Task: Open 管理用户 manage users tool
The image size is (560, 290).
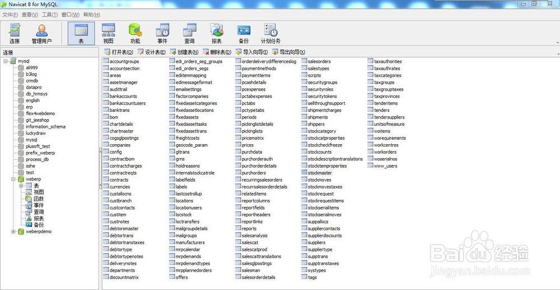Action: (42, 34)
